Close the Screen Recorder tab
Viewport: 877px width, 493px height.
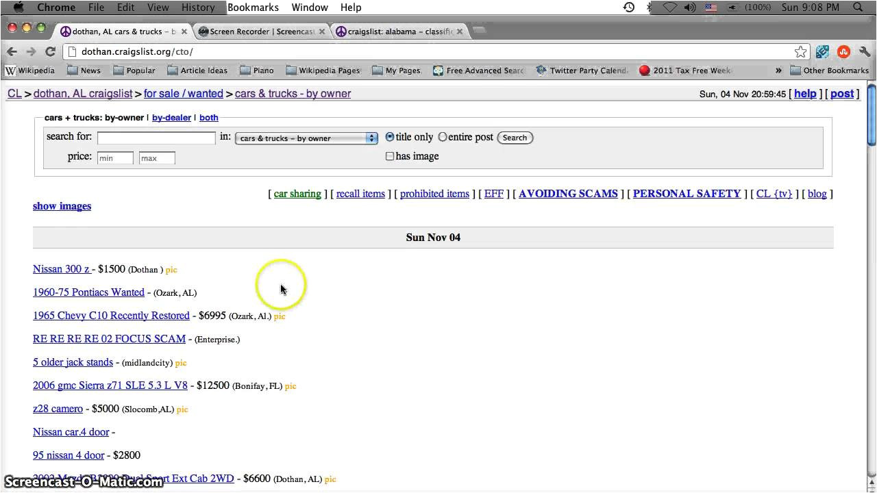pyautogui.click(x=322, y=31)
